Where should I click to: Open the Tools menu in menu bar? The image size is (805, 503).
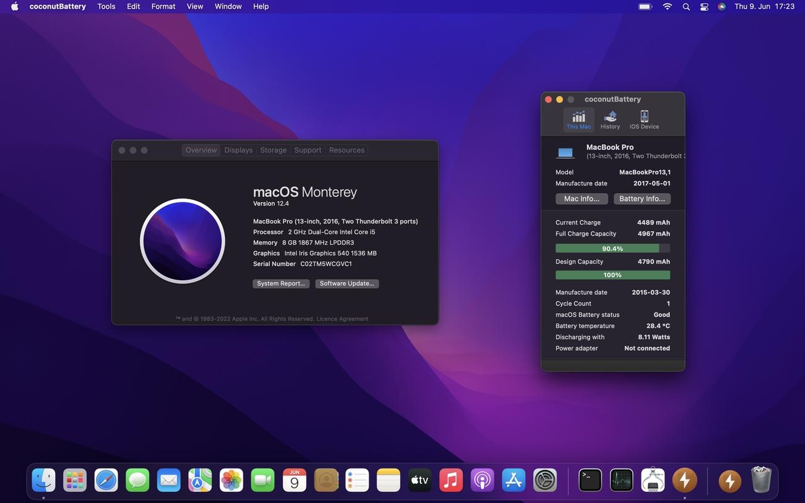[107, 6]
